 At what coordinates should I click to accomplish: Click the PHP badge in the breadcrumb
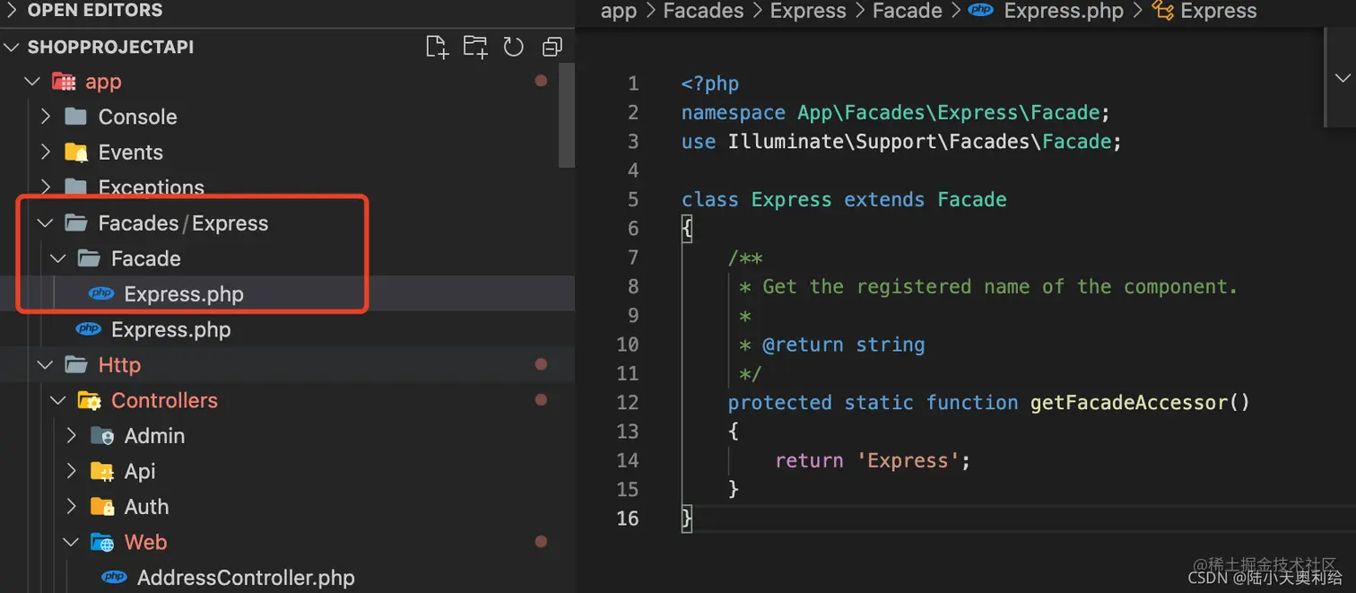pos(981,11)
